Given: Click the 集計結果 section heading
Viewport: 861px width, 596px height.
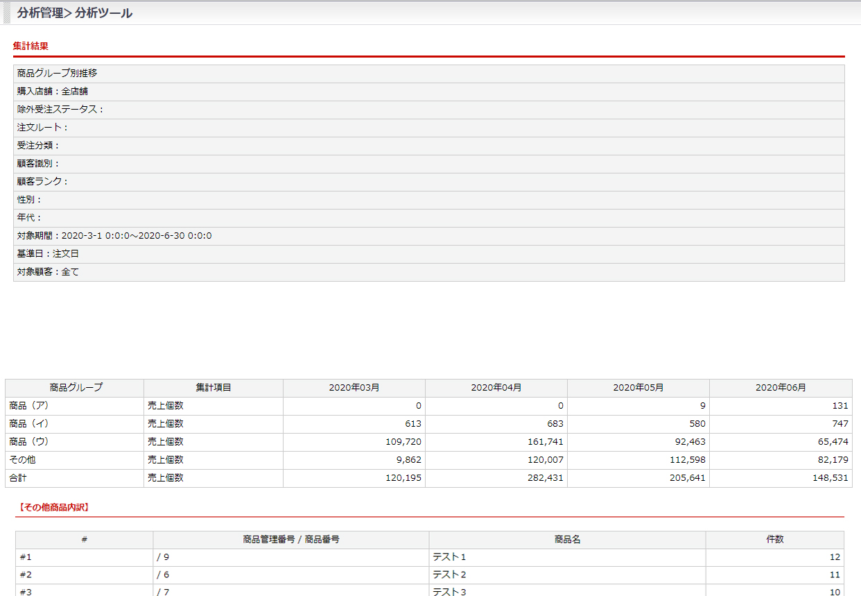Looking at the screenshot, I should 31,46.
